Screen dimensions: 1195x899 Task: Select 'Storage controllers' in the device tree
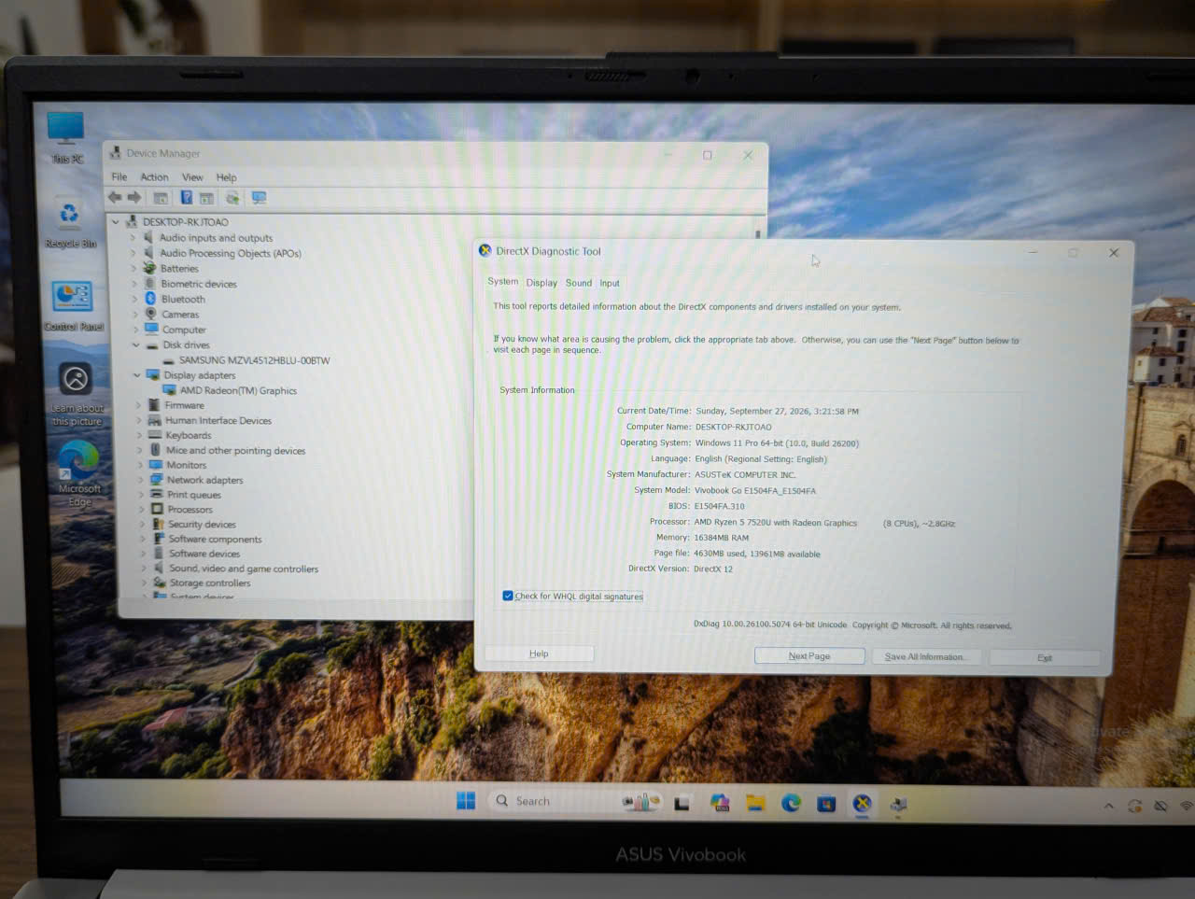[210, 583]
